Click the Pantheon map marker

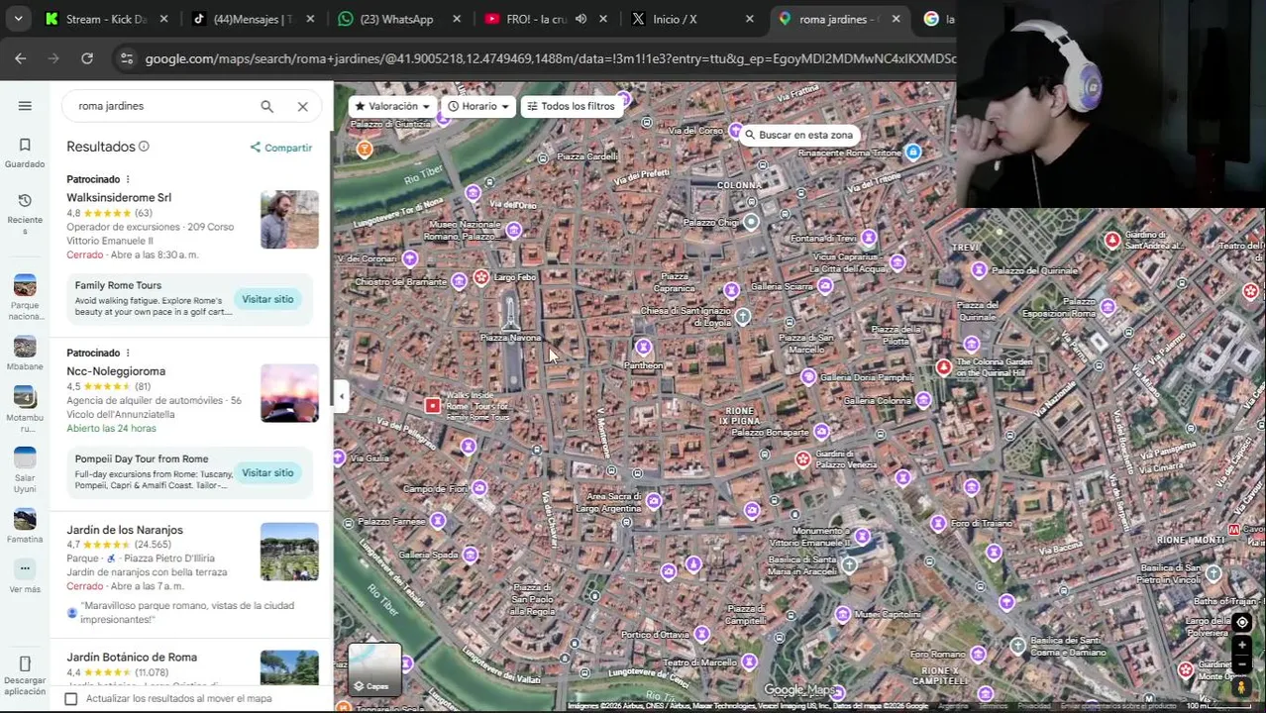[644, 348]
